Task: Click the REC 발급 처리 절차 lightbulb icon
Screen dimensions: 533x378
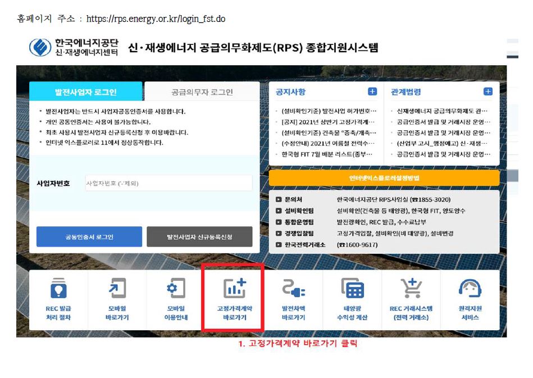Action: [x=58, y=289]
